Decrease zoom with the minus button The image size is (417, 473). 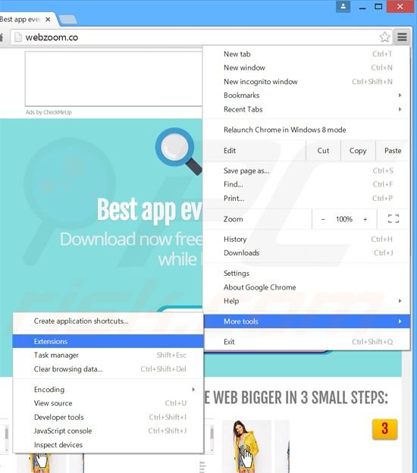(323, 219)
